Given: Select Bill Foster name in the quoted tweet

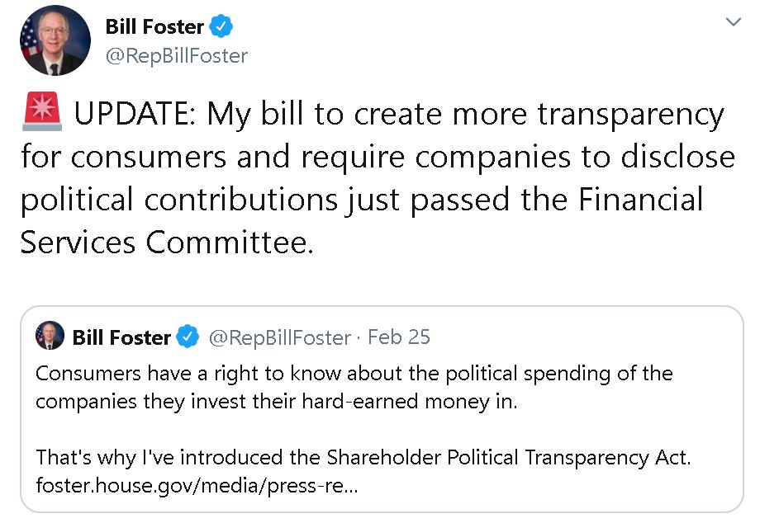Looking at the screenshot, I should 121,337.
